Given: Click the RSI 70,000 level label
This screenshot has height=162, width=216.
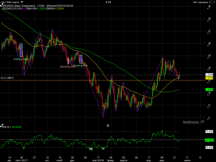Looking at the screenshot, I should [209, 131].
